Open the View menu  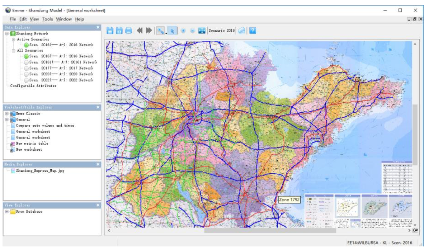pos(34,19)
